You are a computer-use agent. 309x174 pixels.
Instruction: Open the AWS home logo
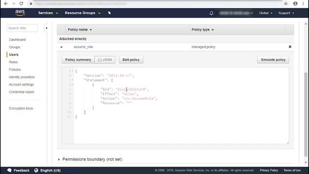point(20,13)
